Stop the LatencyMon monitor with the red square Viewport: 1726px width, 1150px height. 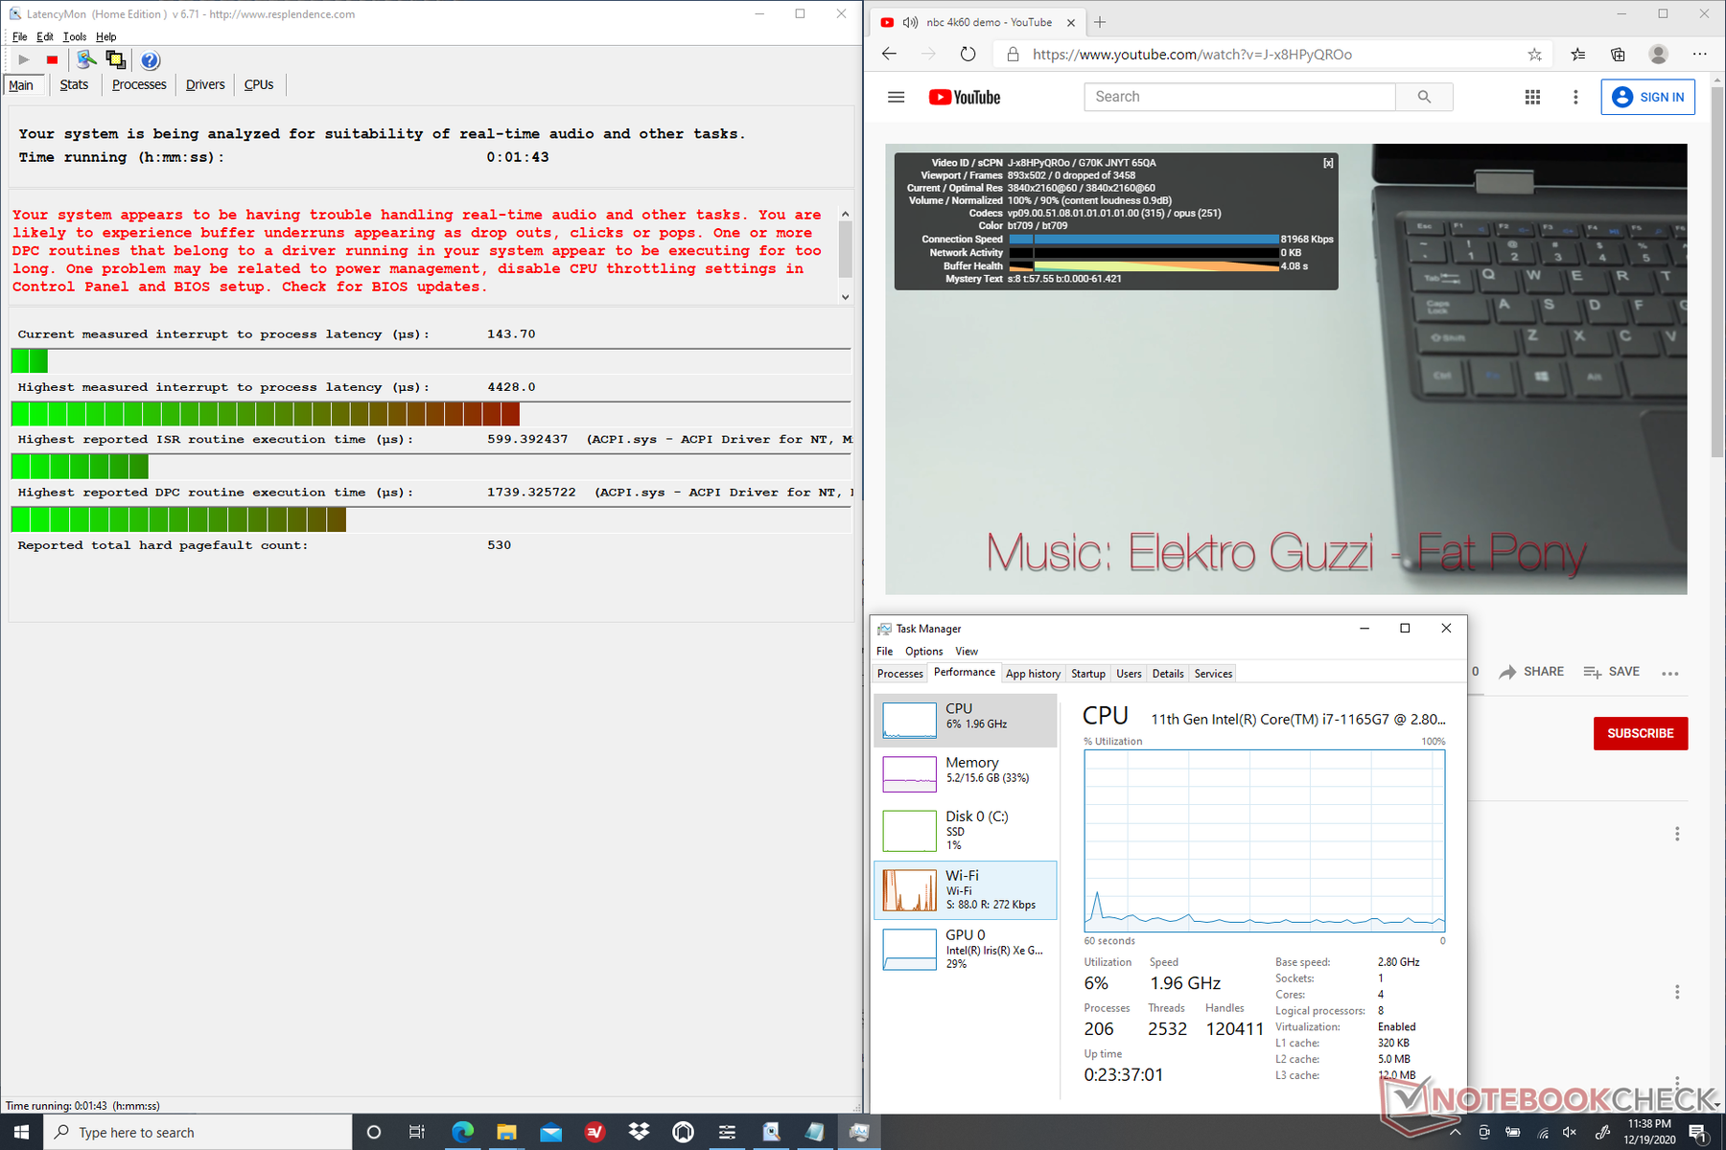52,60
